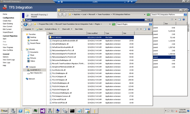This screenshot has height=114, width=190.
Task: Click Forward button in Plugins window
Action: [30, 24]
